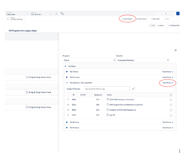The height and width of the screenshot is (153, 182).
Task: Check the box for AVA-Support for Live Monitor
Action: 171,105
